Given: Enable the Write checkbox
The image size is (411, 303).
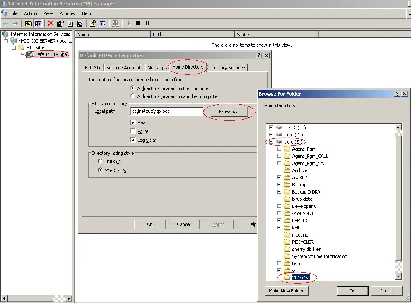Looking at the screenshot, I should [x=133, y=131].
